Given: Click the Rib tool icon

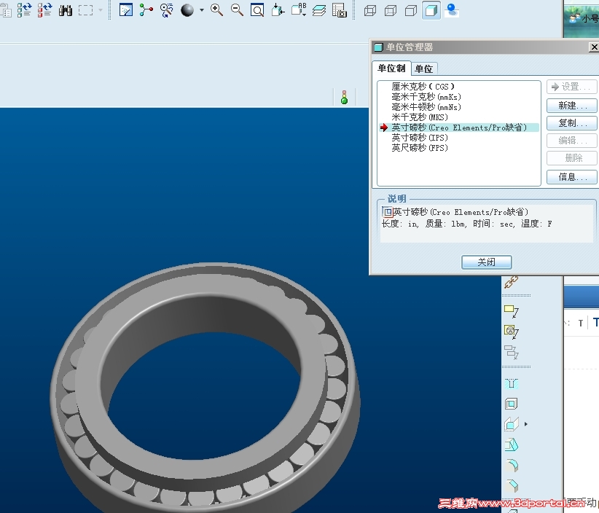Looking at the screenshot, I should 511,424.
